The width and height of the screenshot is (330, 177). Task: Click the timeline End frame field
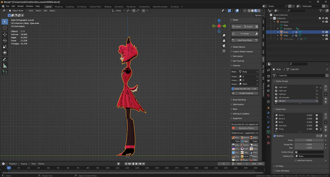(257, 164)
